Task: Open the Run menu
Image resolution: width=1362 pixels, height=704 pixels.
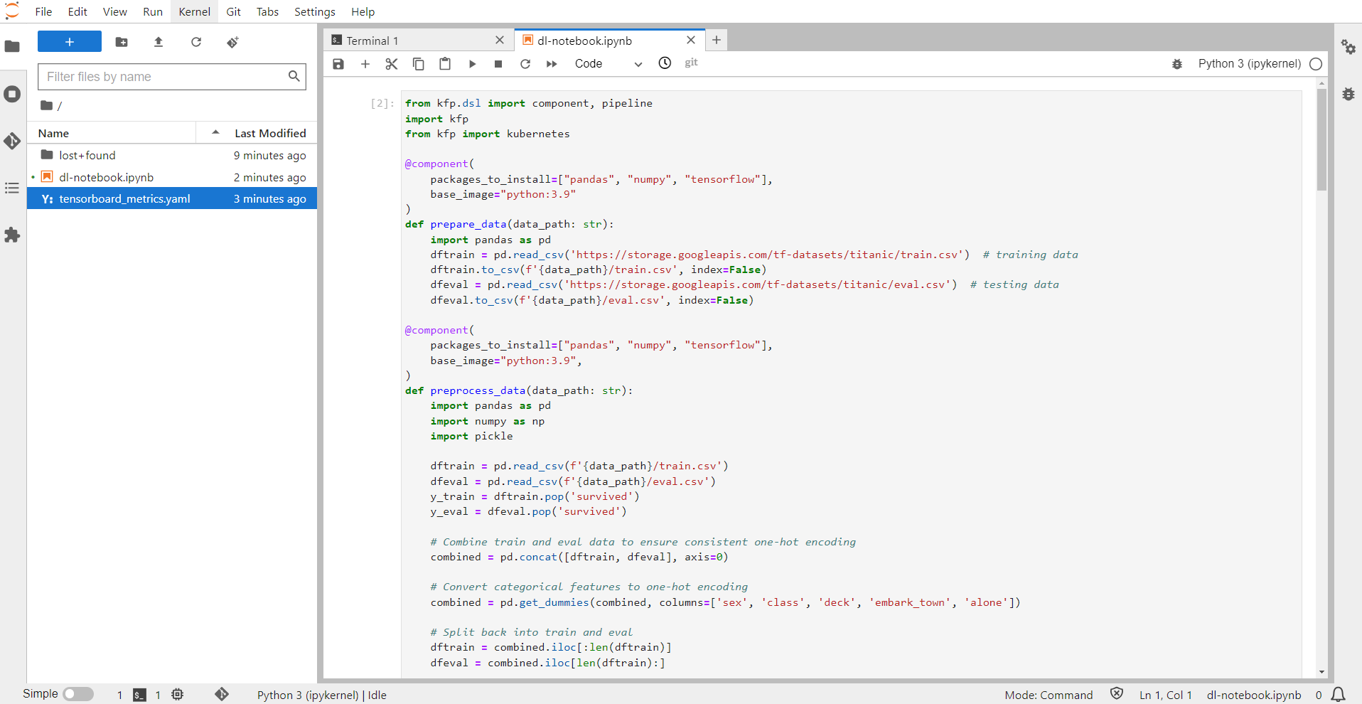Action: pyautogui.click(x=153, y=11)
